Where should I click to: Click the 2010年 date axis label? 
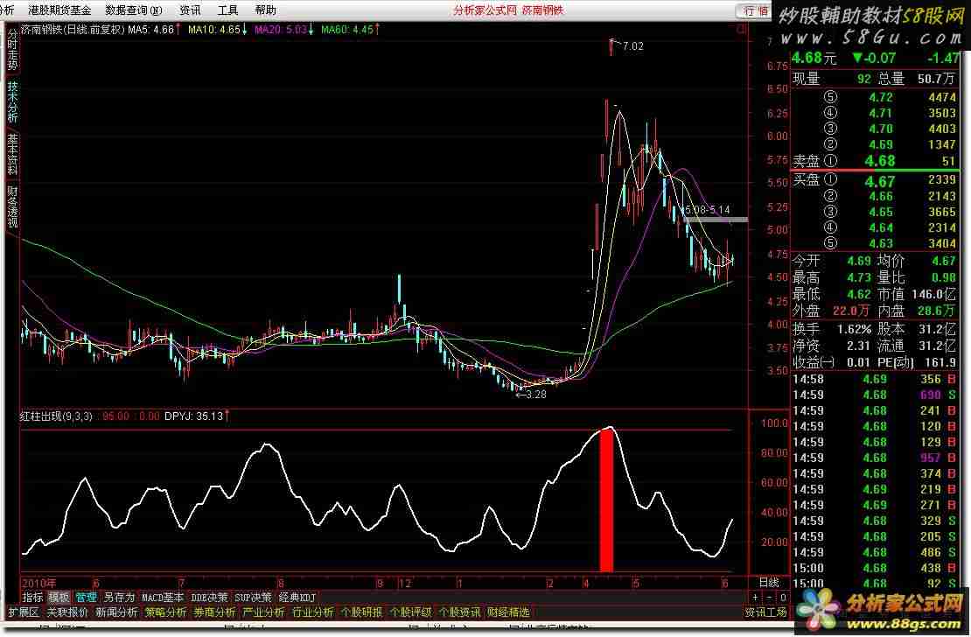click(x=38, y=583)
